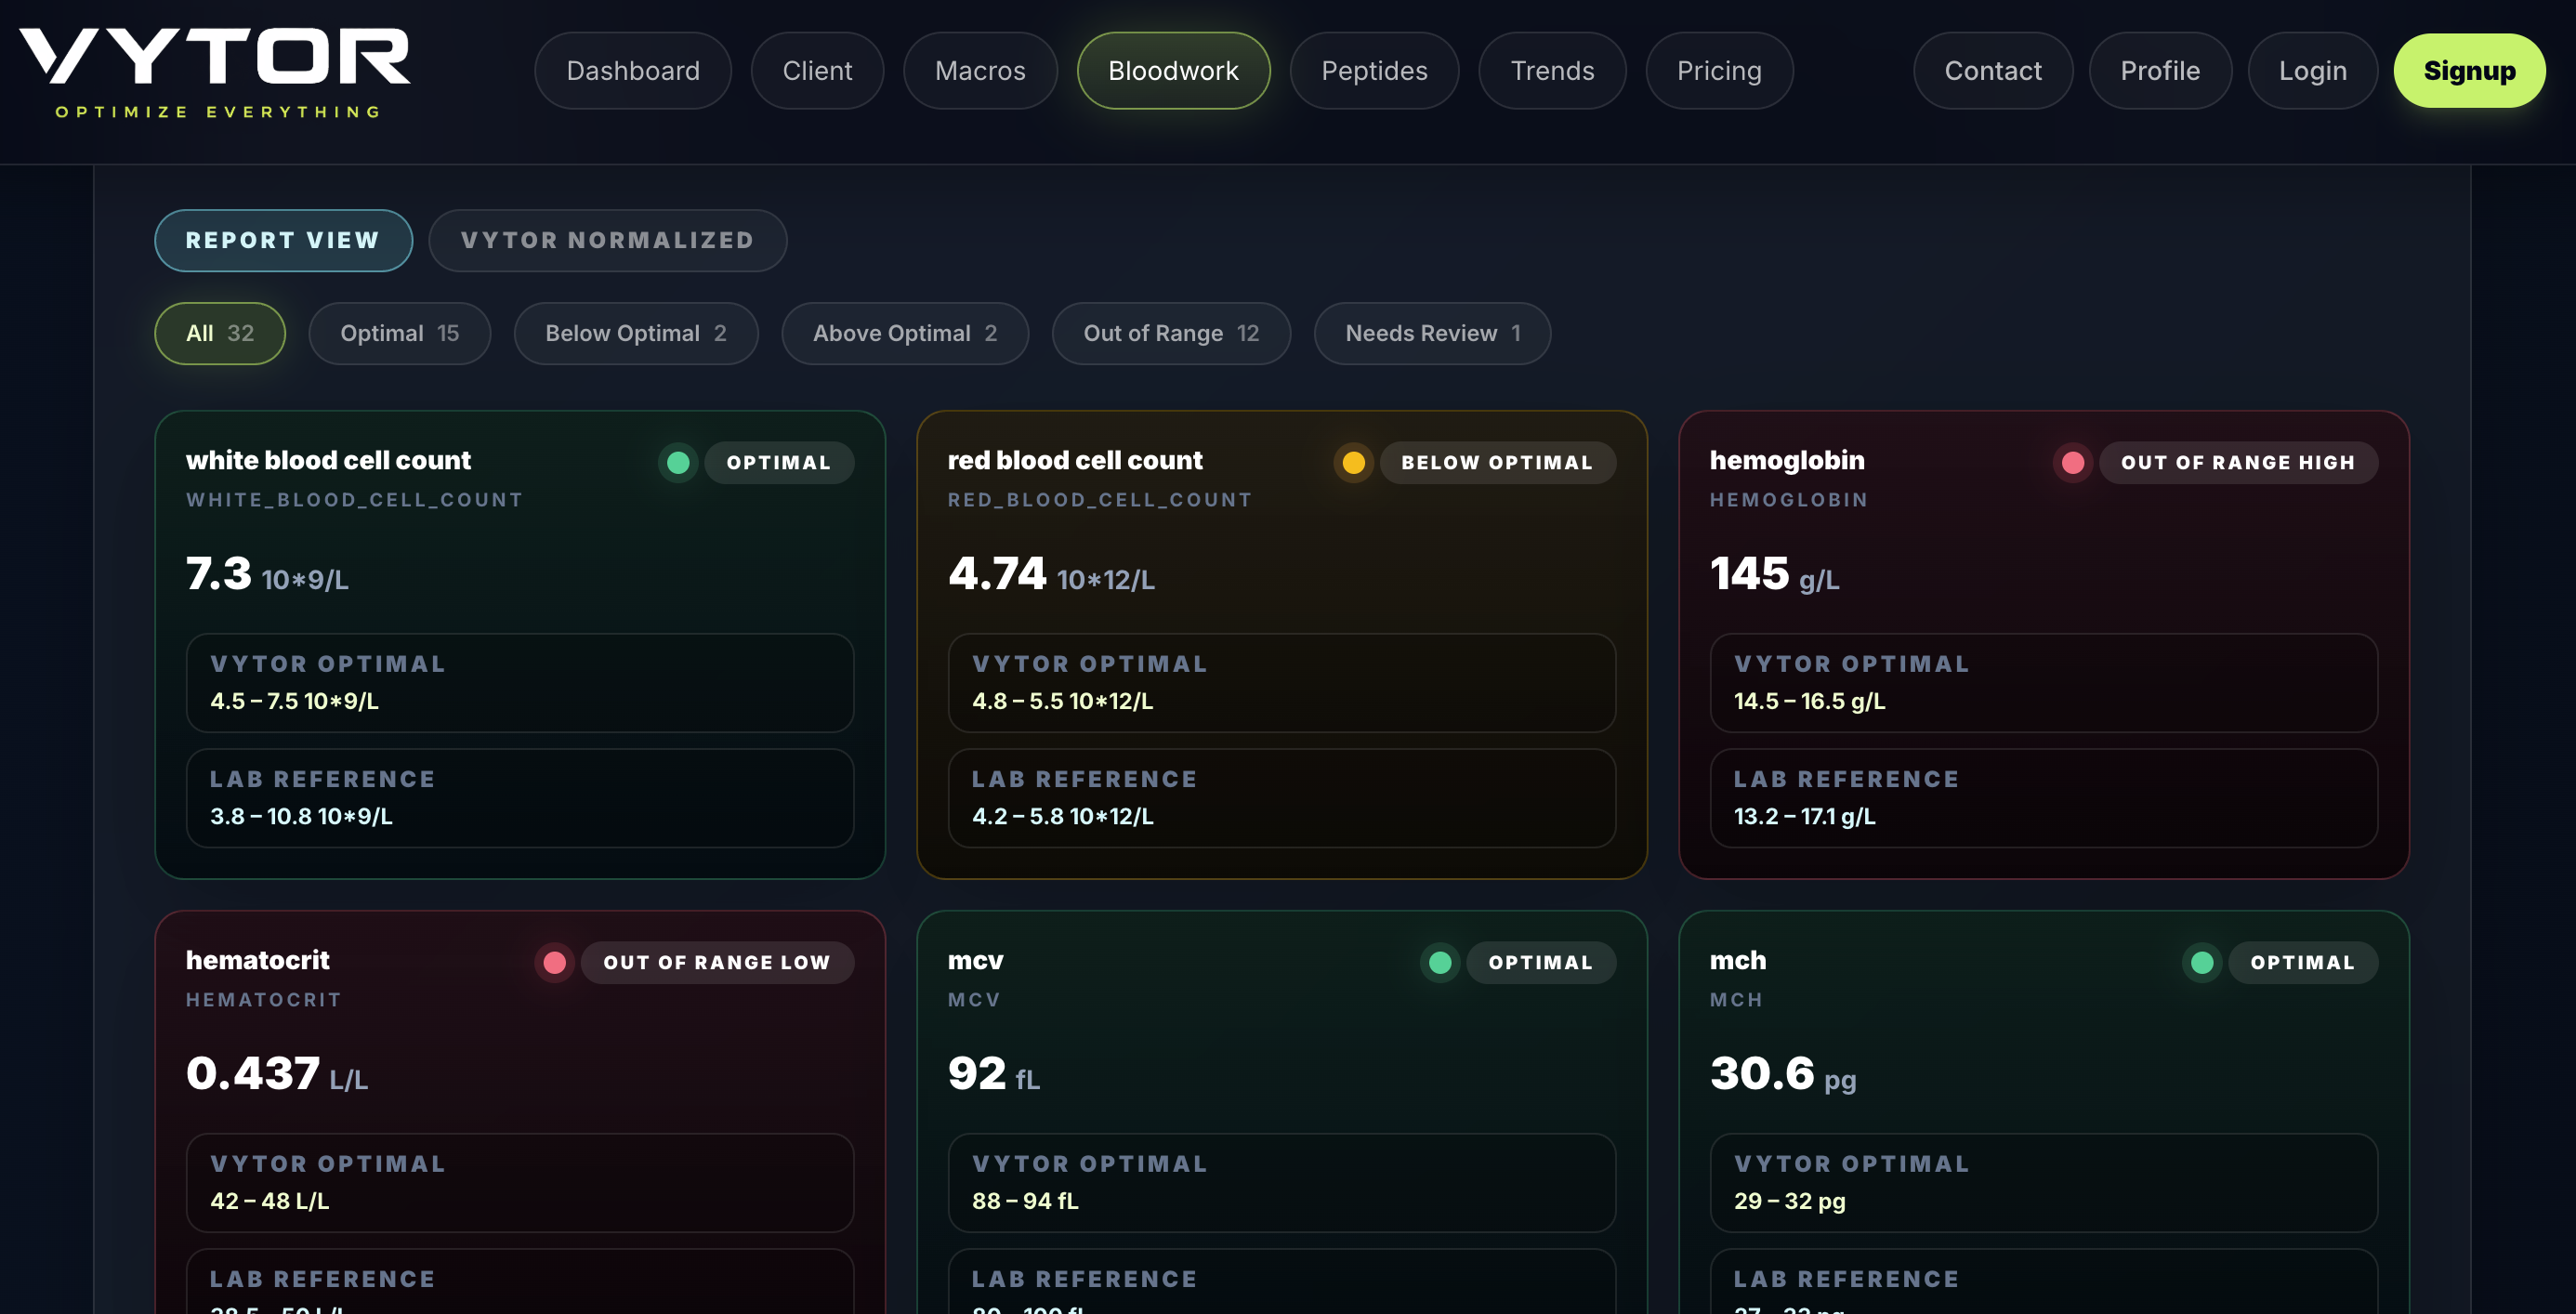
Task: Click Vytor Optimal range 42 – 48 L/L
Action: (x=520, y=1183)
